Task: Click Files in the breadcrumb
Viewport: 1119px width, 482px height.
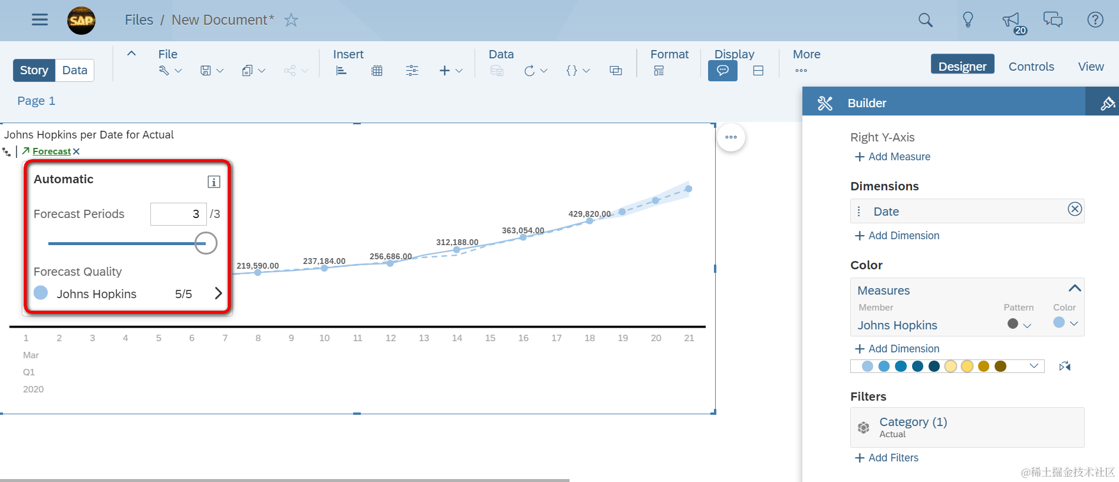Action: (x=139, y=20)
